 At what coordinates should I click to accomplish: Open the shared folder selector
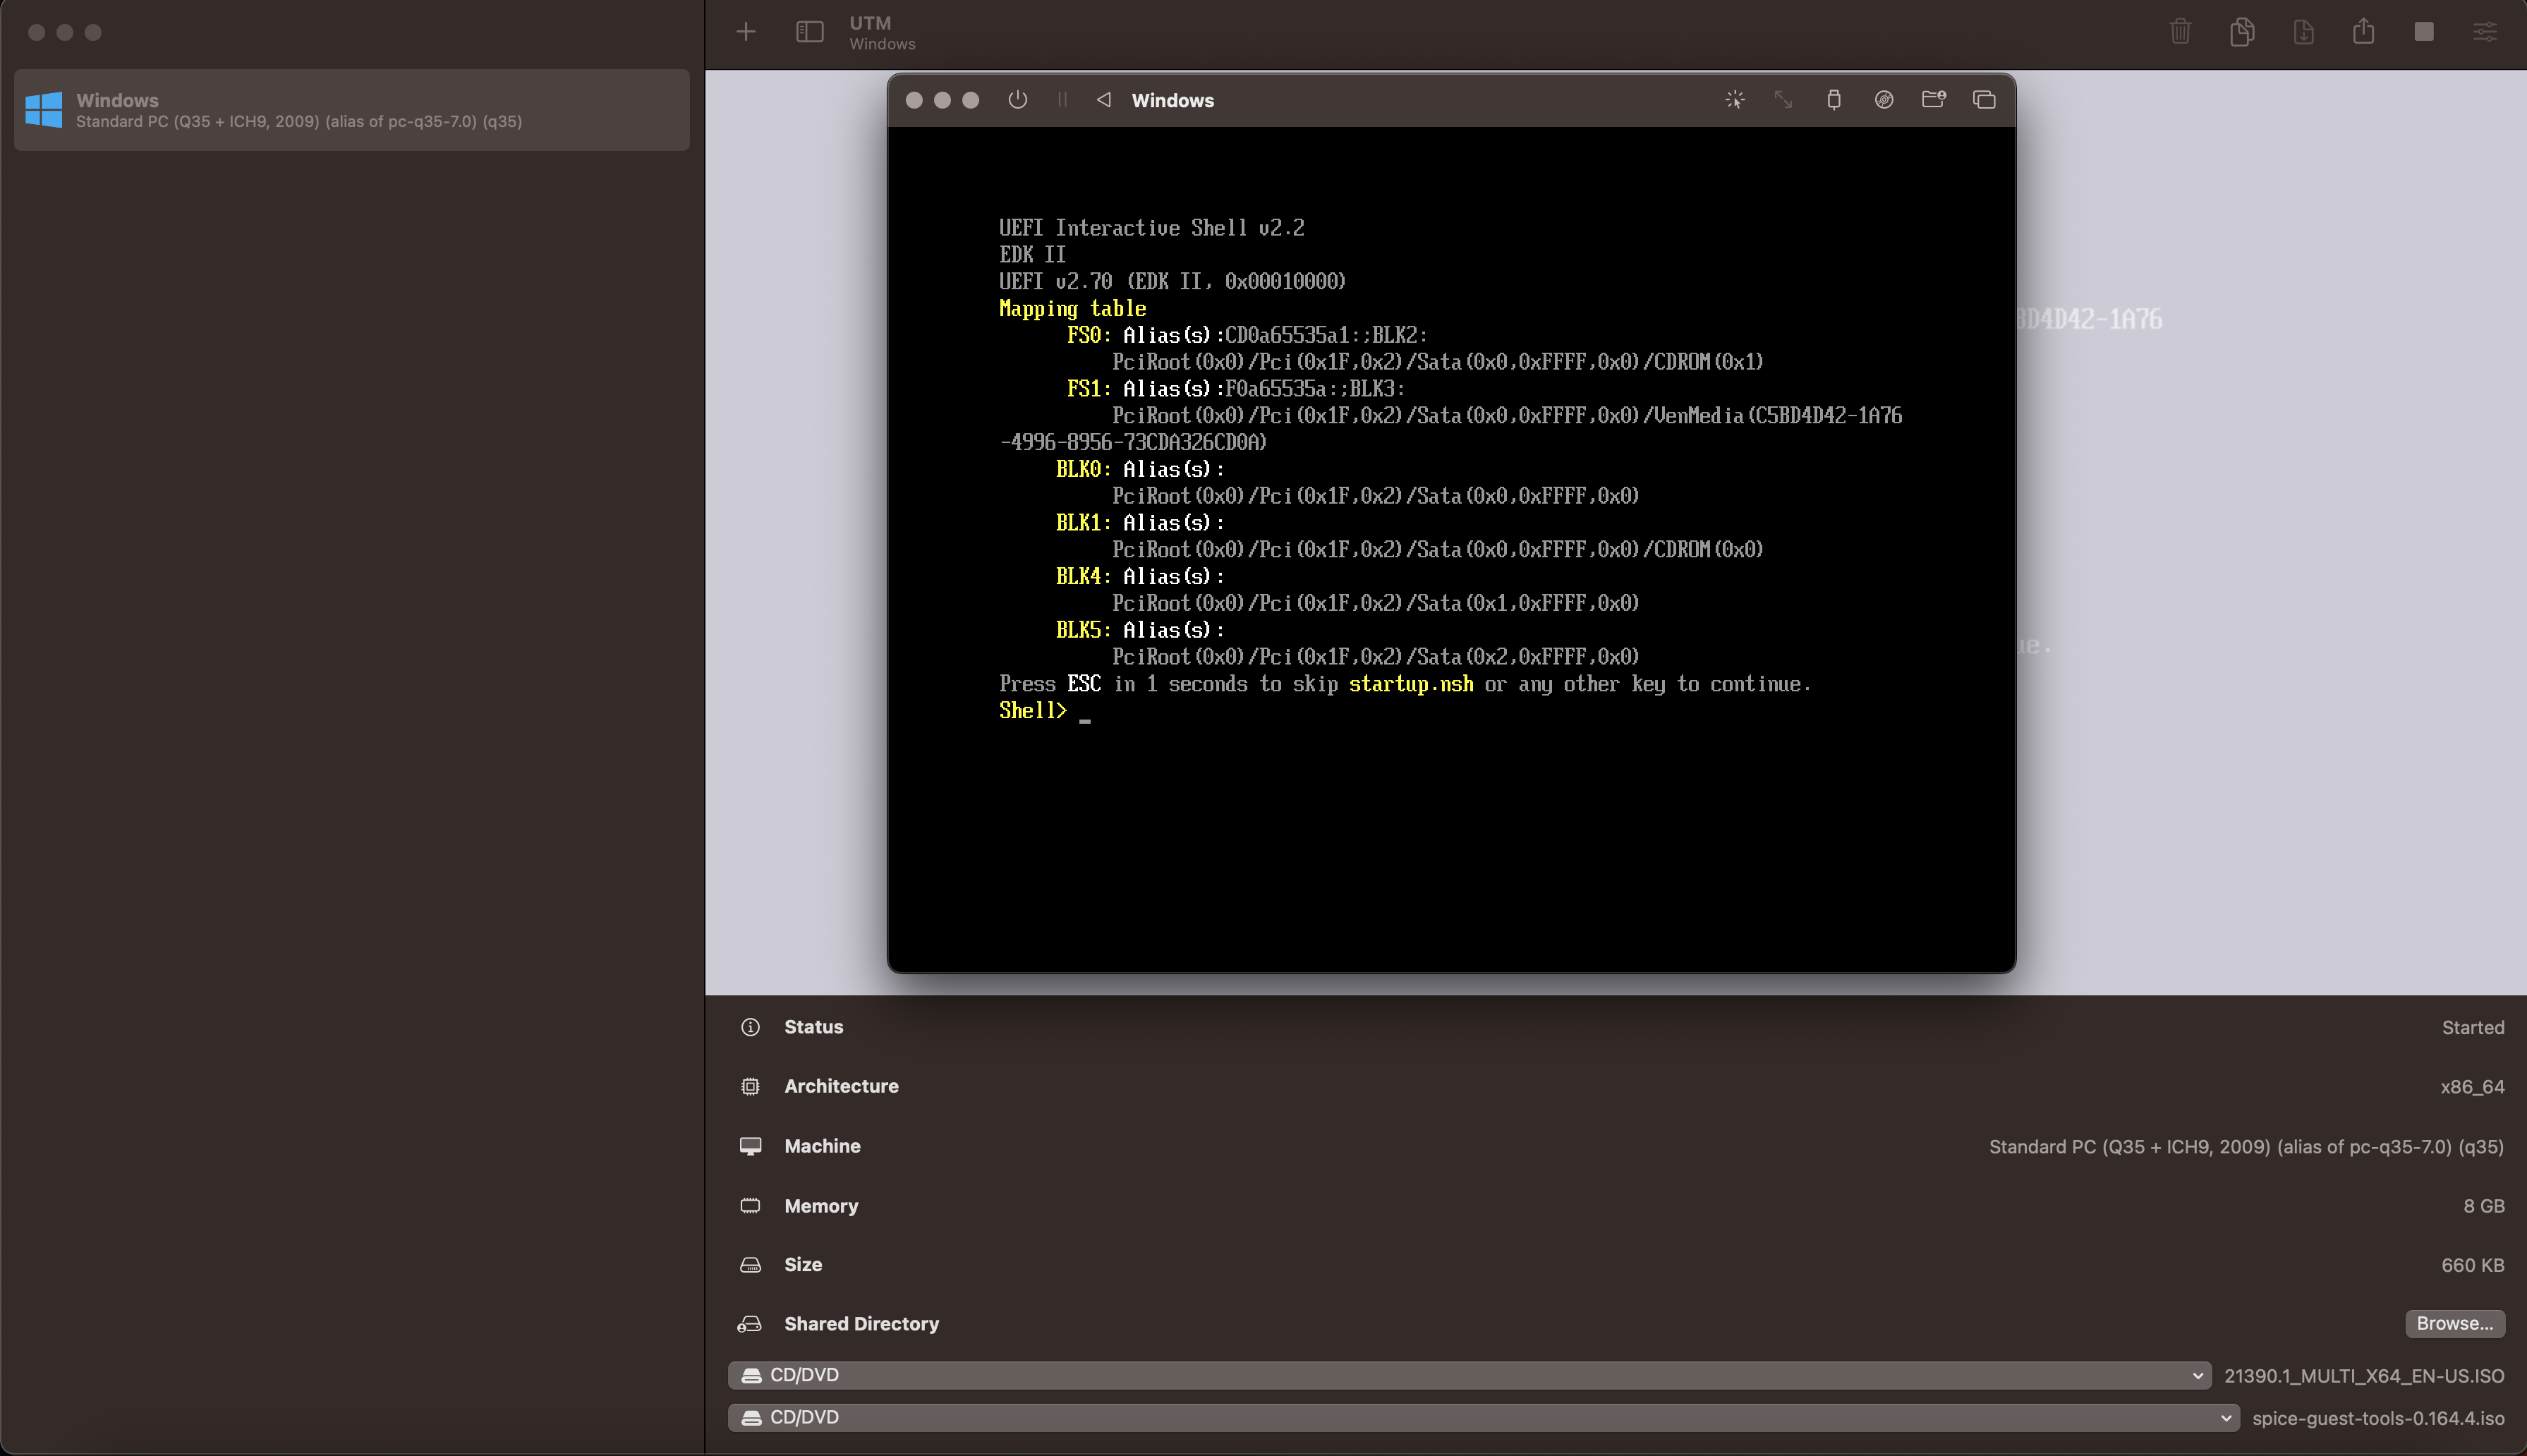pos(1933,100)
